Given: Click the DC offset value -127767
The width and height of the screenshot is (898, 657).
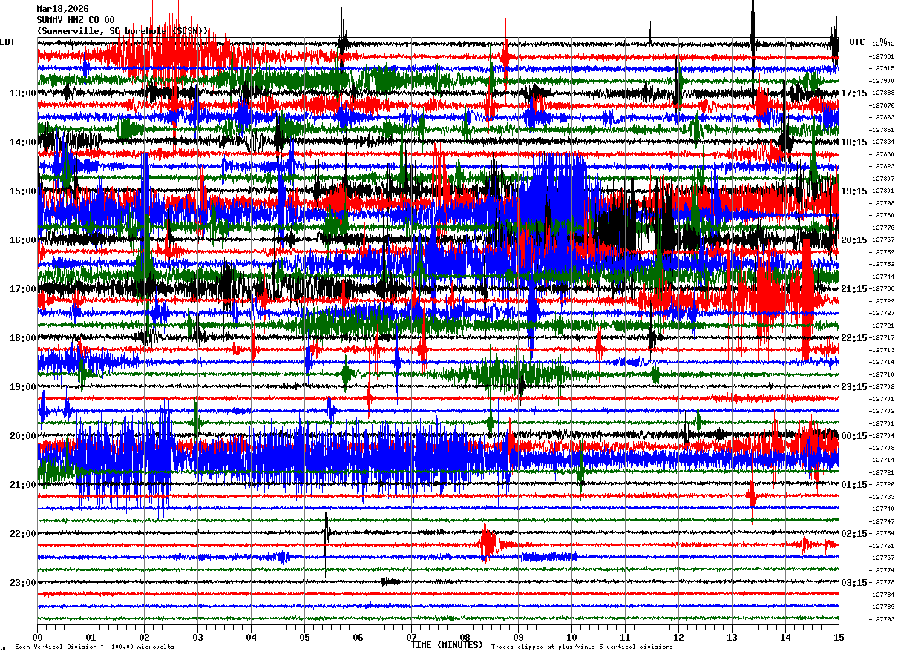Looking at the screenshot, I should click(882, 240).
